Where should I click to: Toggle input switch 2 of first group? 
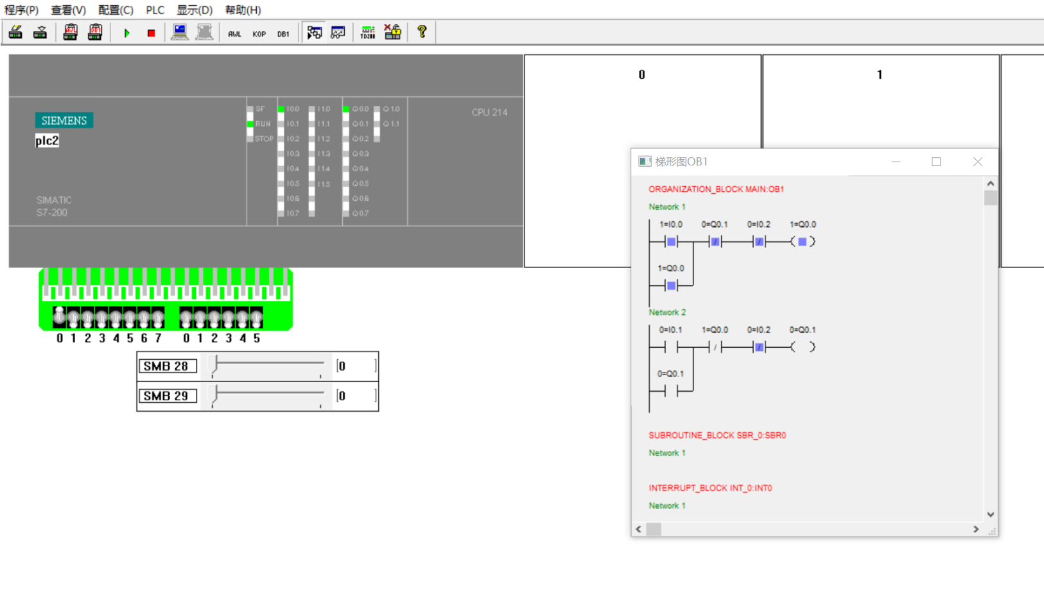point(87,317)
